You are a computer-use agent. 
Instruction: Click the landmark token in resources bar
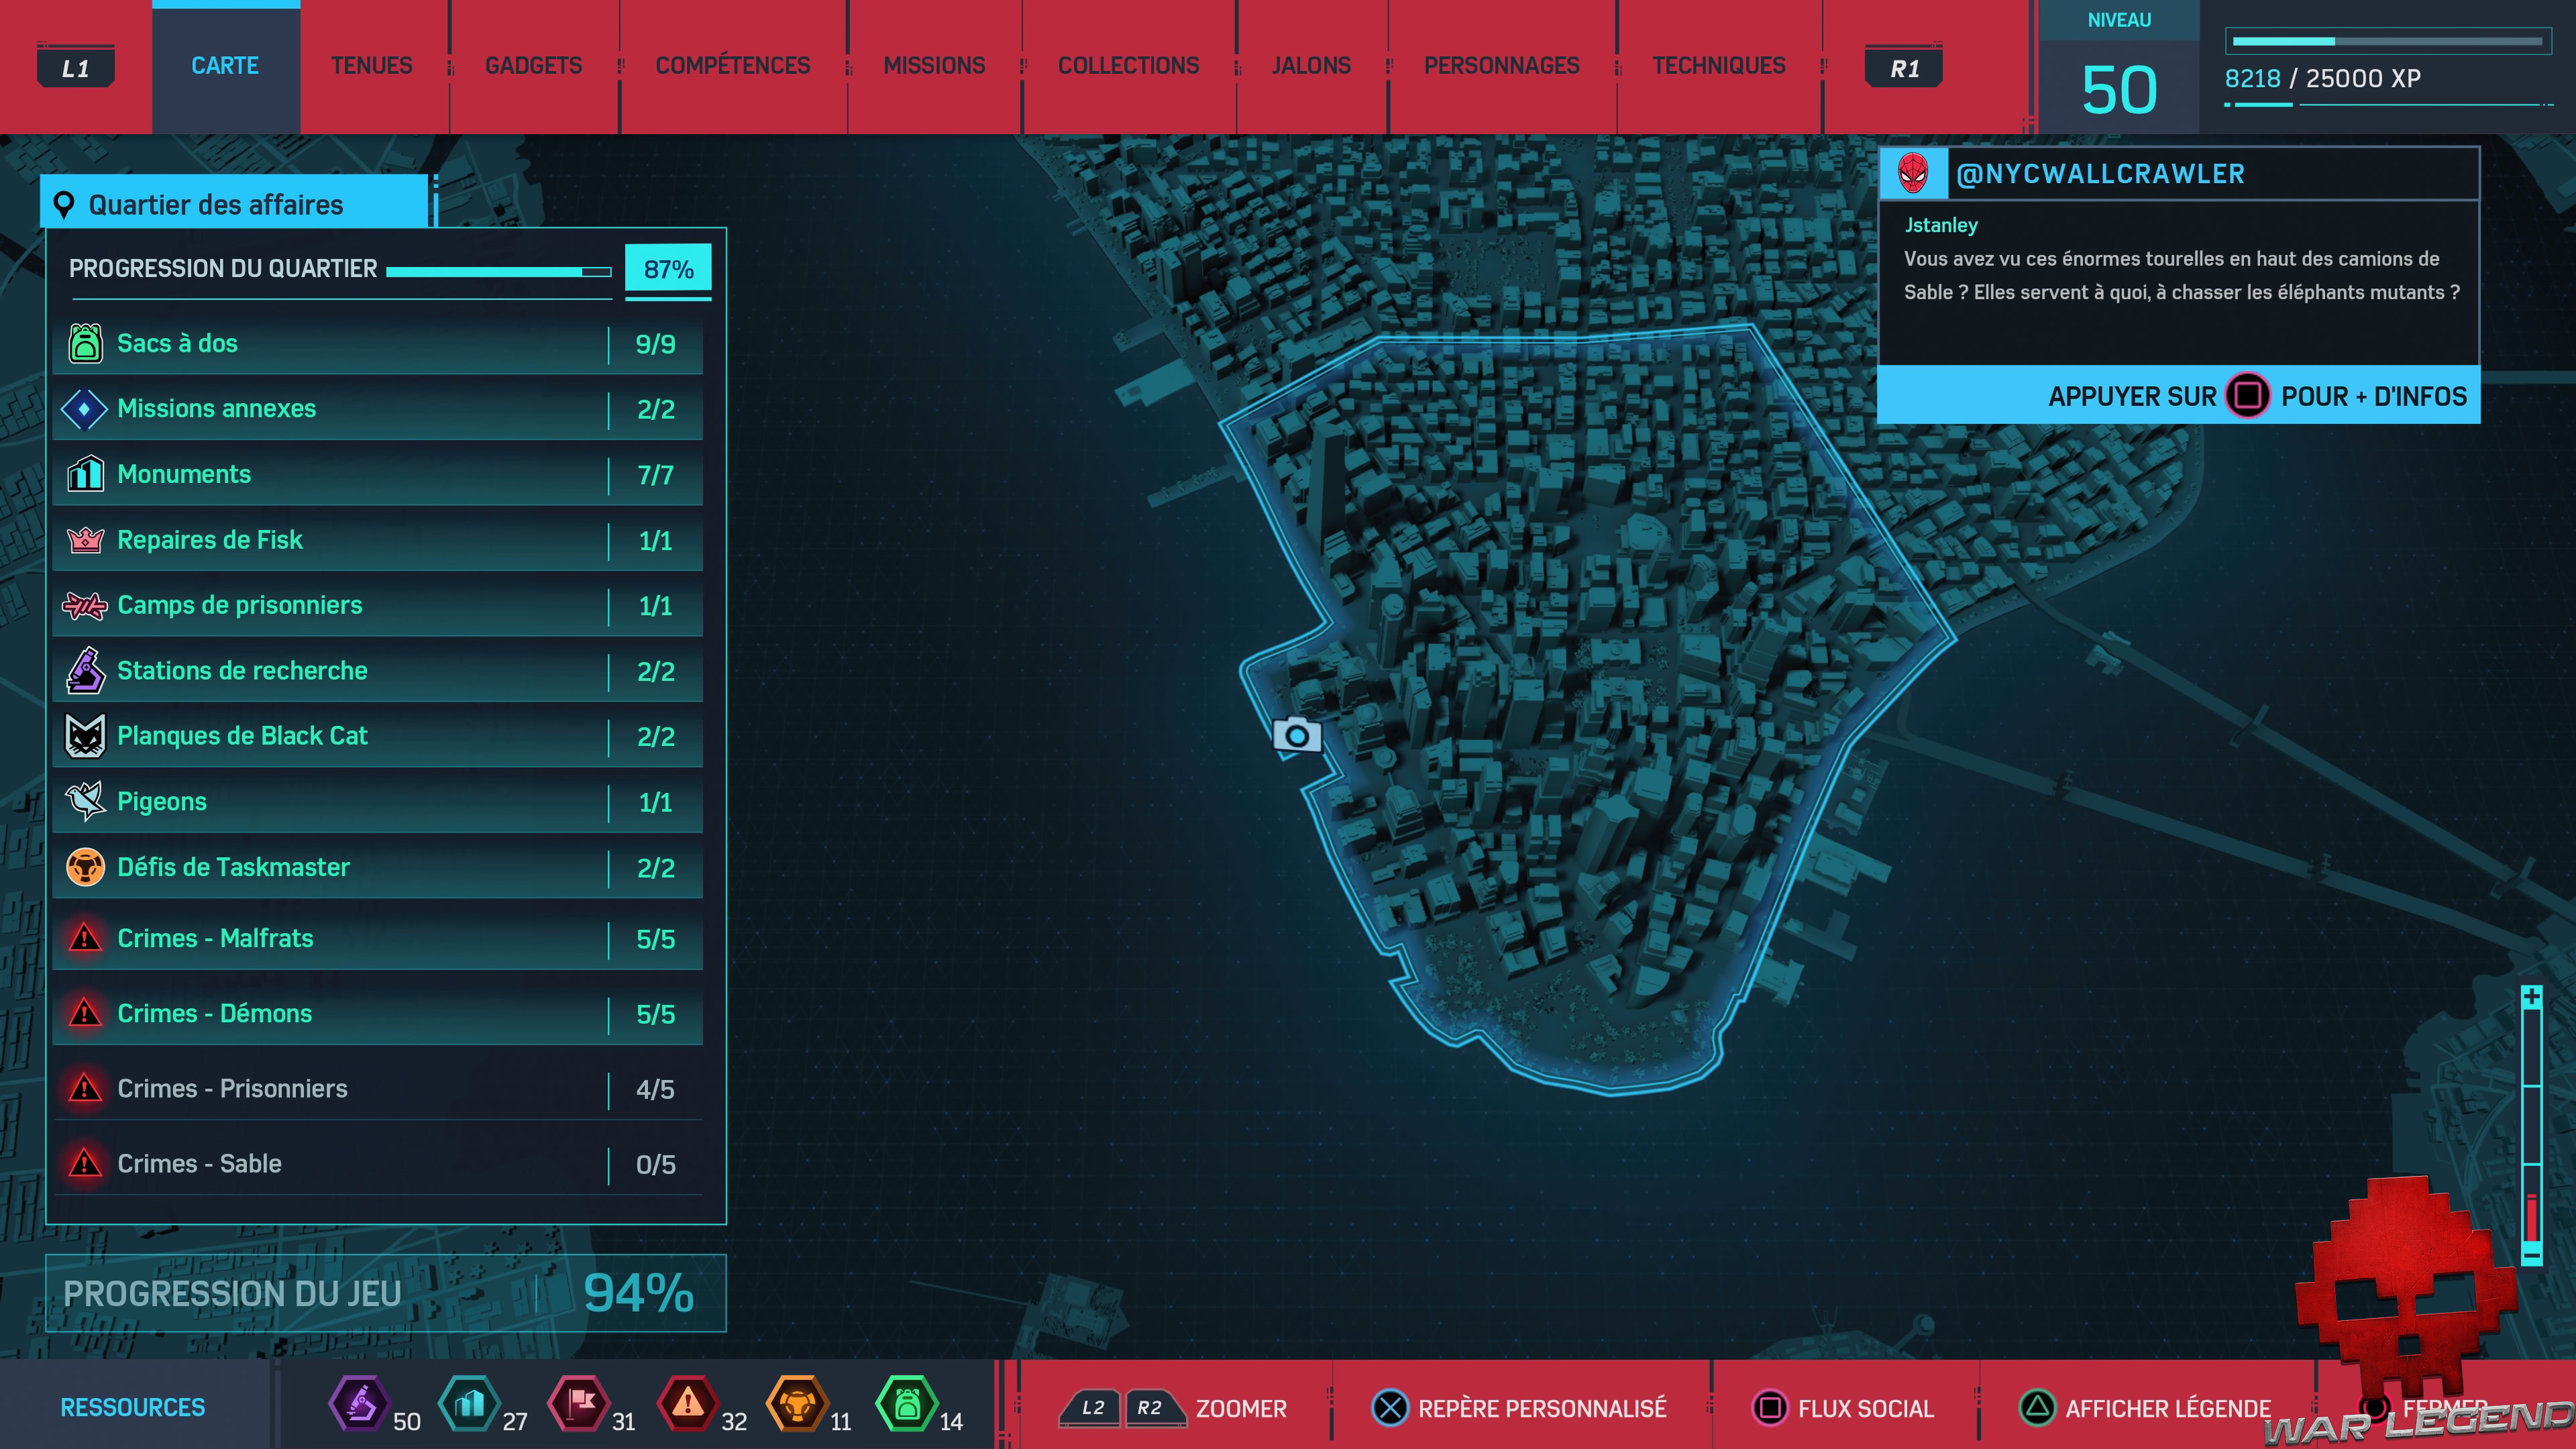(x=469, y=1404)
